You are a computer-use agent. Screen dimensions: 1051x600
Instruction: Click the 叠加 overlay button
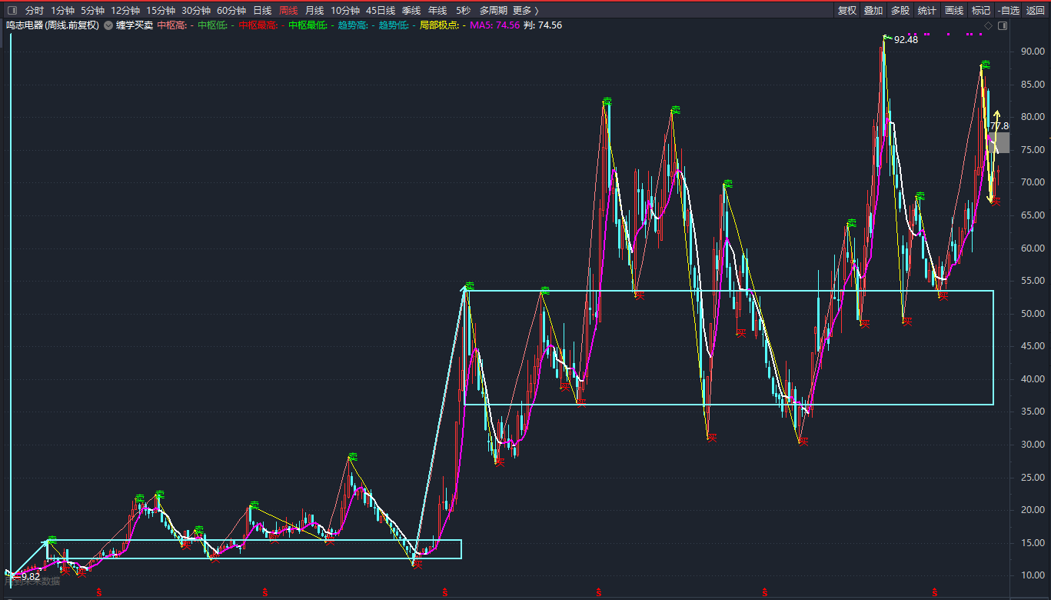point(873,11)
